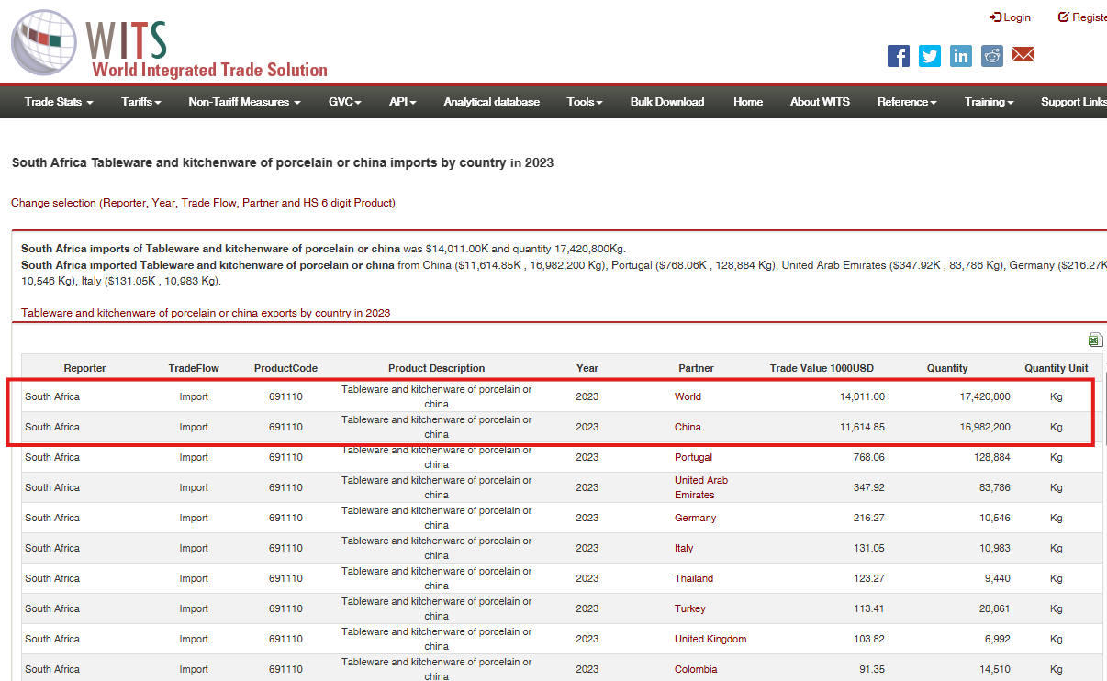Expand the Tools dropdown menu
This screenshot has height=681, width=1107.
[585, 102]
